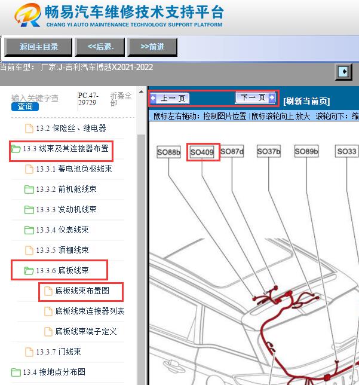359x385 pixels.
Task: Click the tree panel scroll-up arrow
Action: pyautogui.click(x=141, y=92)
